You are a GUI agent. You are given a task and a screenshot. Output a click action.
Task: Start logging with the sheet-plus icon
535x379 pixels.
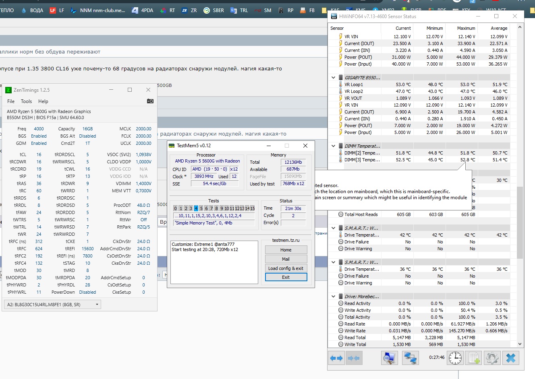click(474, 358)
